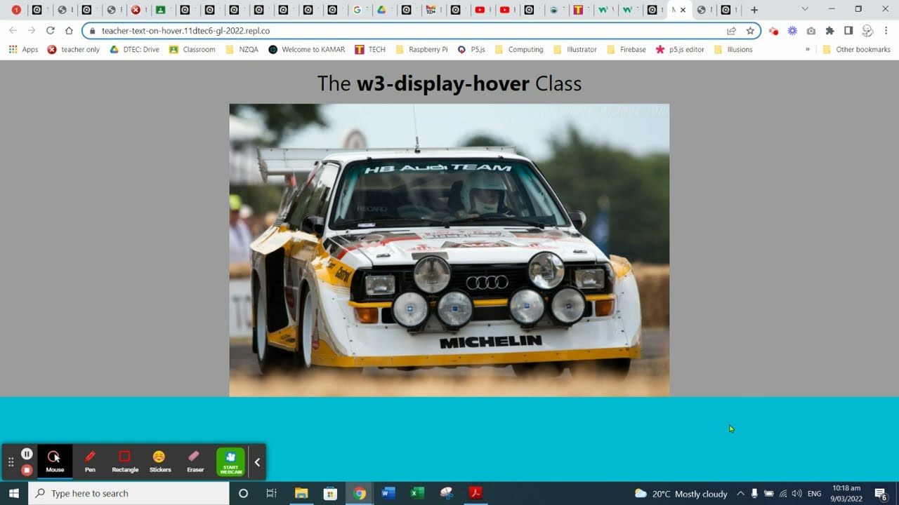Stop the screen recording

[27, 470]
